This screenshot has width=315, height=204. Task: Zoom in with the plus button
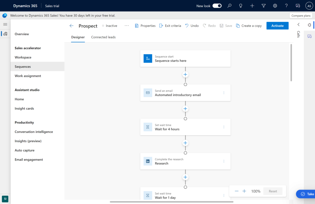(x=244, y=191)
